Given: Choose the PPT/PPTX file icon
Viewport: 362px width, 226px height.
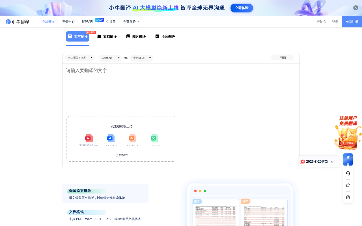Looking at the screenshot, I should click(133, 138).
